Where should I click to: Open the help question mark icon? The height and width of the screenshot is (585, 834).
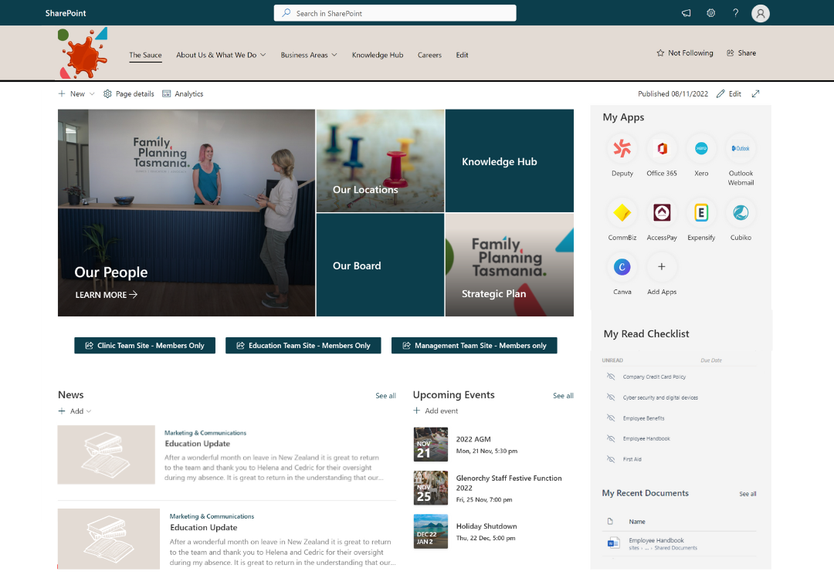736,13
